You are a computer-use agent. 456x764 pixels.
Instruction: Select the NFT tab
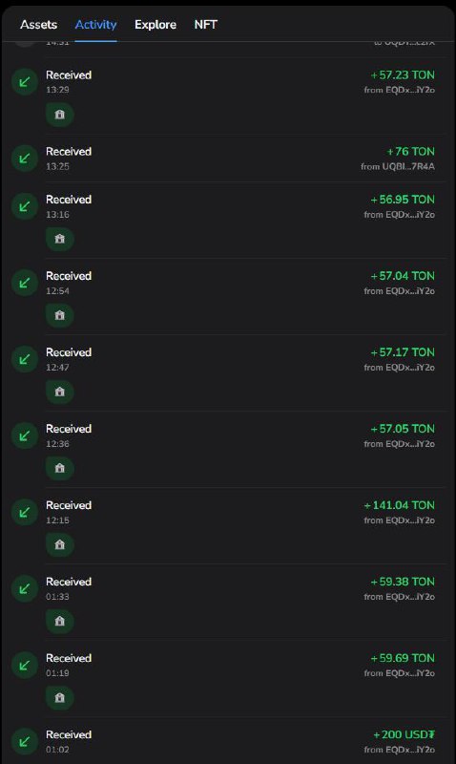205,25
